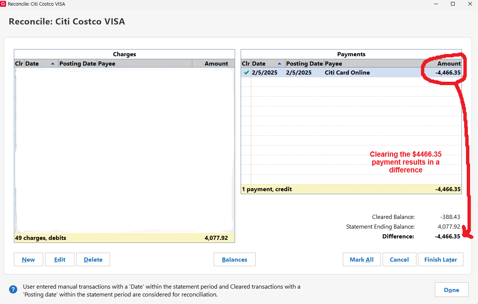Sort Charges by the Date column arrow
The image size is (478, 304).
[53, 64]
